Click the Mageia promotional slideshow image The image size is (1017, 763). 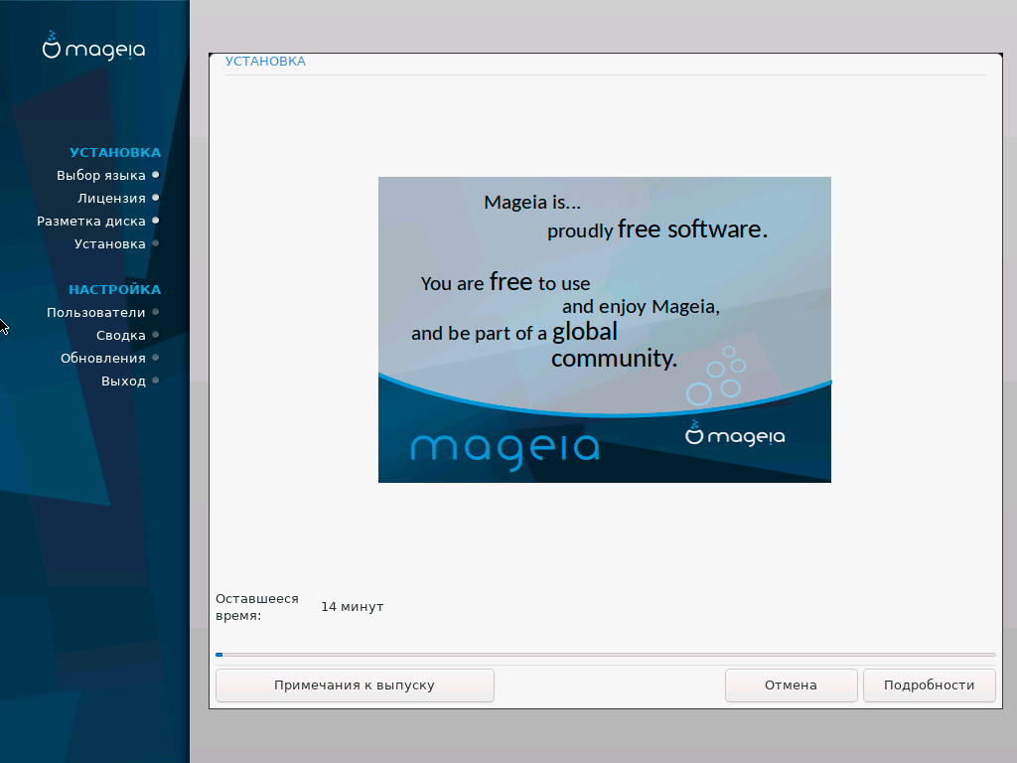(x=605, y=330)
